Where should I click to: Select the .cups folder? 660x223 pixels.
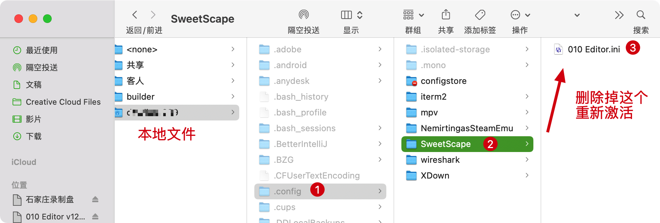click(320, 207)
